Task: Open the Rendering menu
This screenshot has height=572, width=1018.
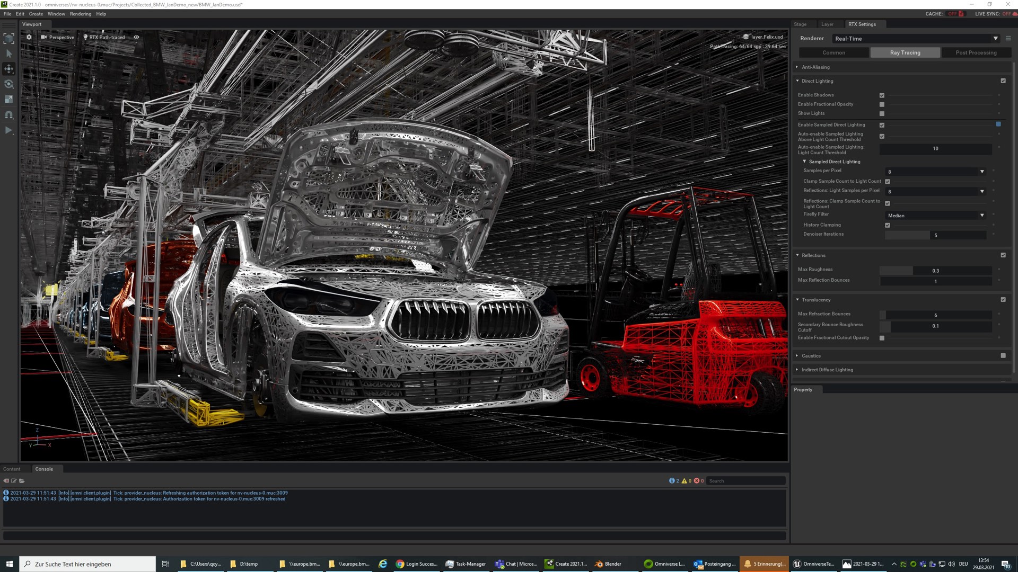Action: click(81, 14)
